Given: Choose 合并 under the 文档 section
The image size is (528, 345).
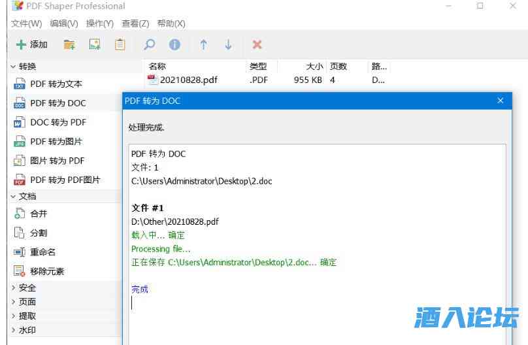Looking at the screenshot, I should 39,214.
